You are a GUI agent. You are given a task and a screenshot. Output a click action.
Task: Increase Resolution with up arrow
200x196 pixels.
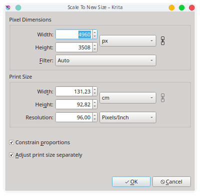click(x=95, y=115)
